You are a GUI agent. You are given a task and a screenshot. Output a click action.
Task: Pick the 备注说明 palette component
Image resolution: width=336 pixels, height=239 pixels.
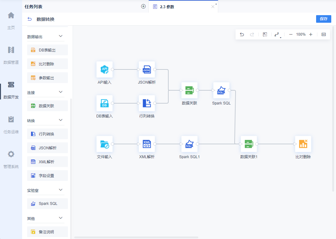coord(47,232)
